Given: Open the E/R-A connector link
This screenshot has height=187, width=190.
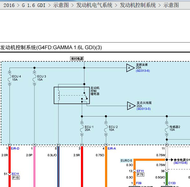Looking at the screenshot, I should pyautogui.click(x=112, y=149).
